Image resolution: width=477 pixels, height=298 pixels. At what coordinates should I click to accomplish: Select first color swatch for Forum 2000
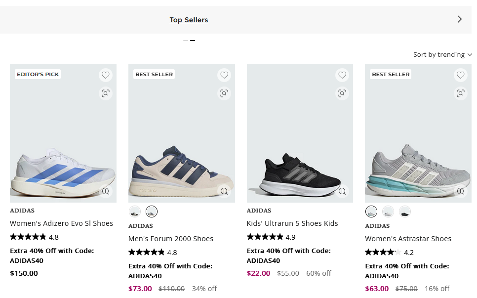pos(134,212)
